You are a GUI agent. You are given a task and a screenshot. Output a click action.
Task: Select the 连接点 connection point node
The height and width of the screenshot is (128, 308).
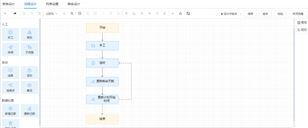point(10,87)
